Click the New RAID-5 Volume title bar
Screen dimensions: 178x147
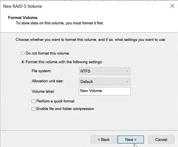coord(80,6)
